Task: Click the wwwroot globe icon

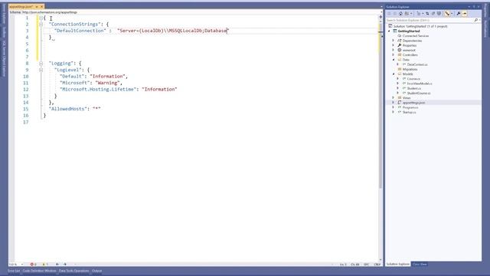Action: (x=400, y=50)
